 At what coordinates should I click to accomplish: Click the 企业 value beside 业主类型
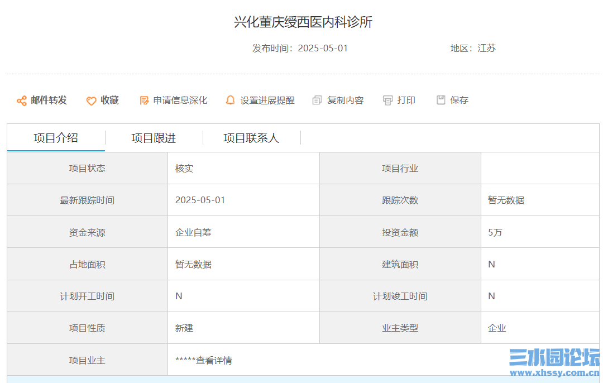497,328
